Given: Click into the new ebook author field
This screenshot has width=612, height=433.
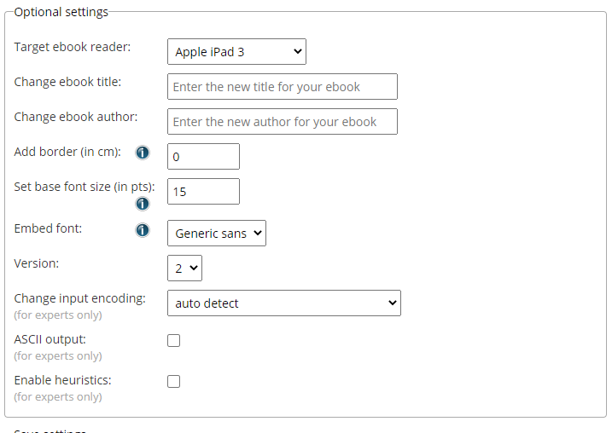Looking at the screenshot, I should pyautogui.click(x=283, y=122).
